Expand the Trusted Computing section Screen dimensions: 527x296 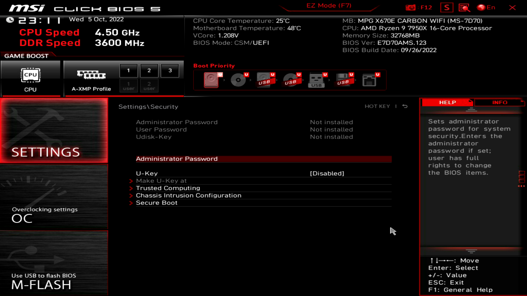tap(168, 188)
